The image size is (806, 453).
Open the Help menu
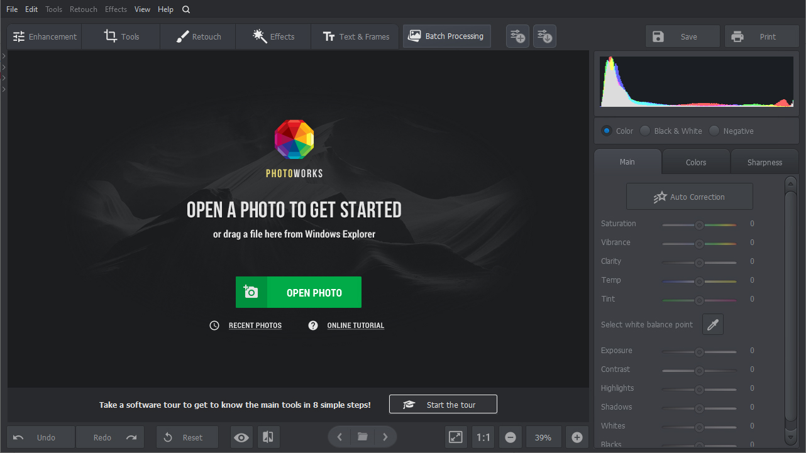(166, 9)
